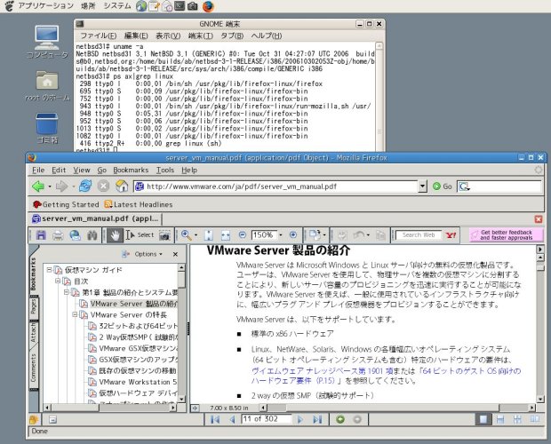Open the ゴミ箱 trash desktop icon

[47, 129]
